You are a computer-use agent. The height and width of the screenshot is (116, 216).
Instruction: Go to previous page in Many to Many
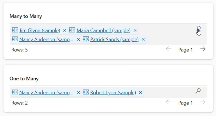(x=168, y=49)
